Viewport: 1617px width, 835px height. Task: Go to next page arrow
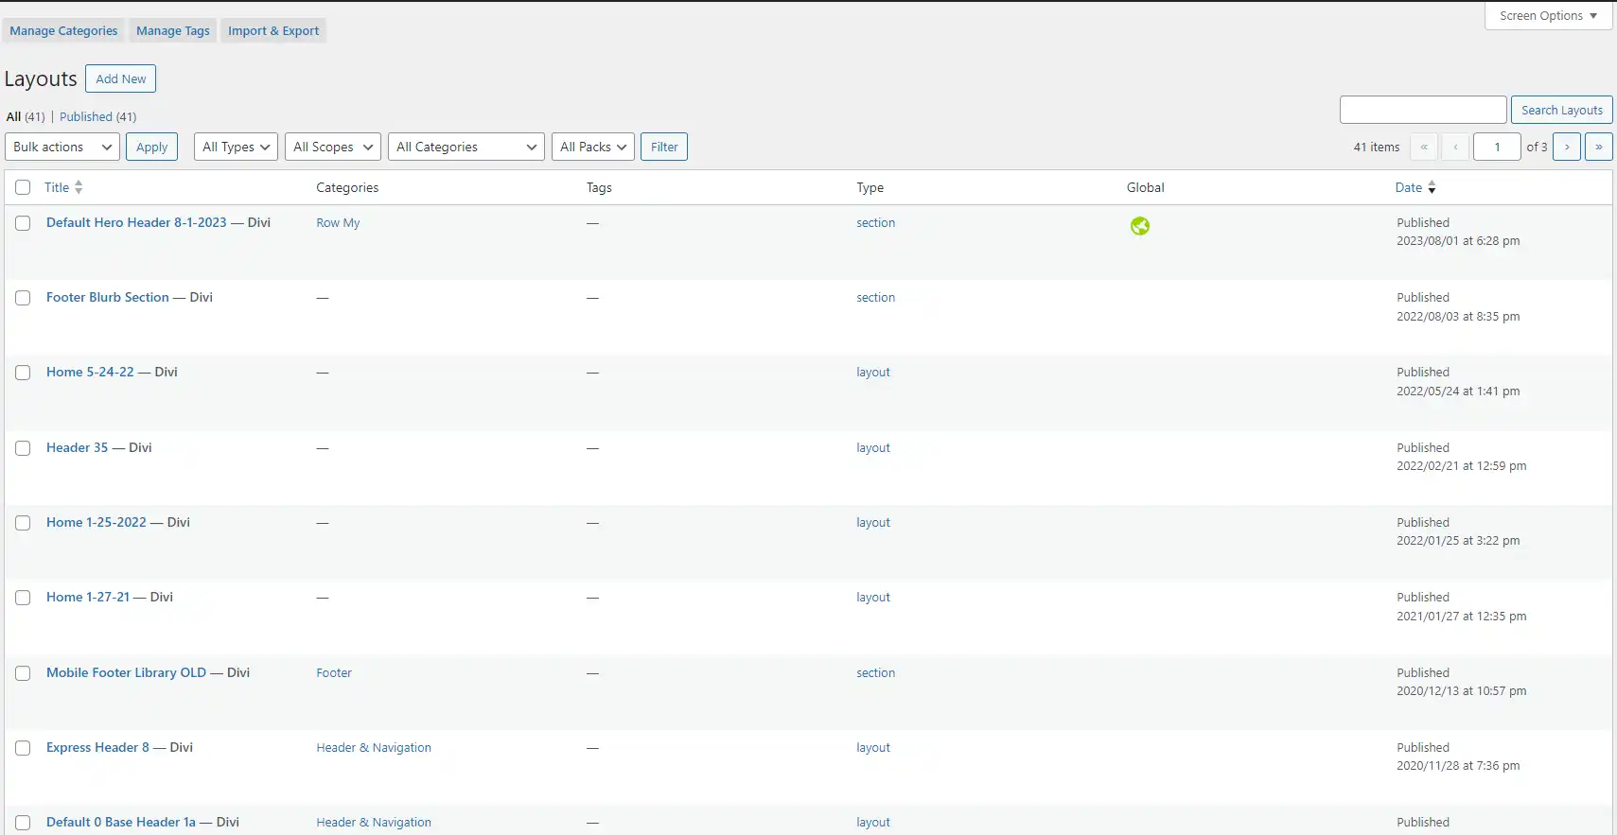pyautogui.click(x=1566, y=147)
